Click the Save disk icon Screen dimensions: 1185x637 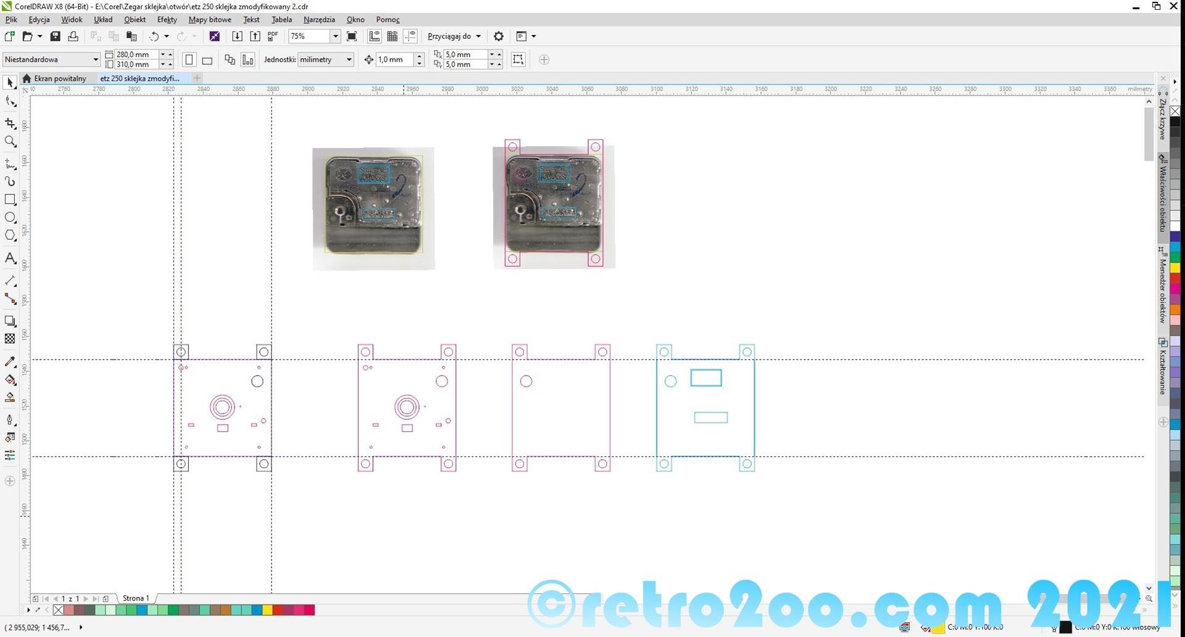tap(55, 36)
